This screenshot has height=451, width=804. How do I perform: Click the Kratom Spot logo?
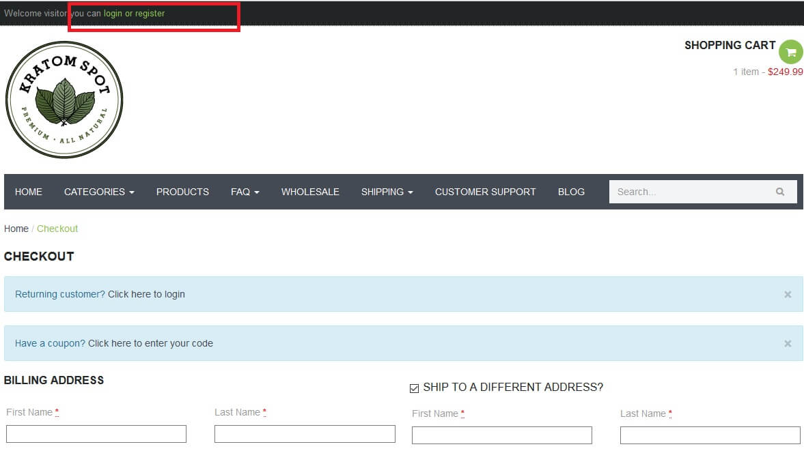point(64,100)
